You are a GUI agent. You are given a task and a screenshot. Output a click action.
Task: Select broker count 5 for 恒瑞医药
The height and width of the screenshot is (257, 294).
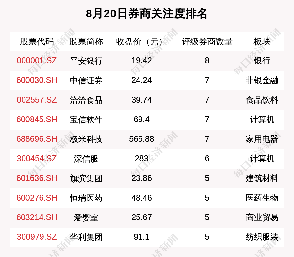tap(207, 198)
